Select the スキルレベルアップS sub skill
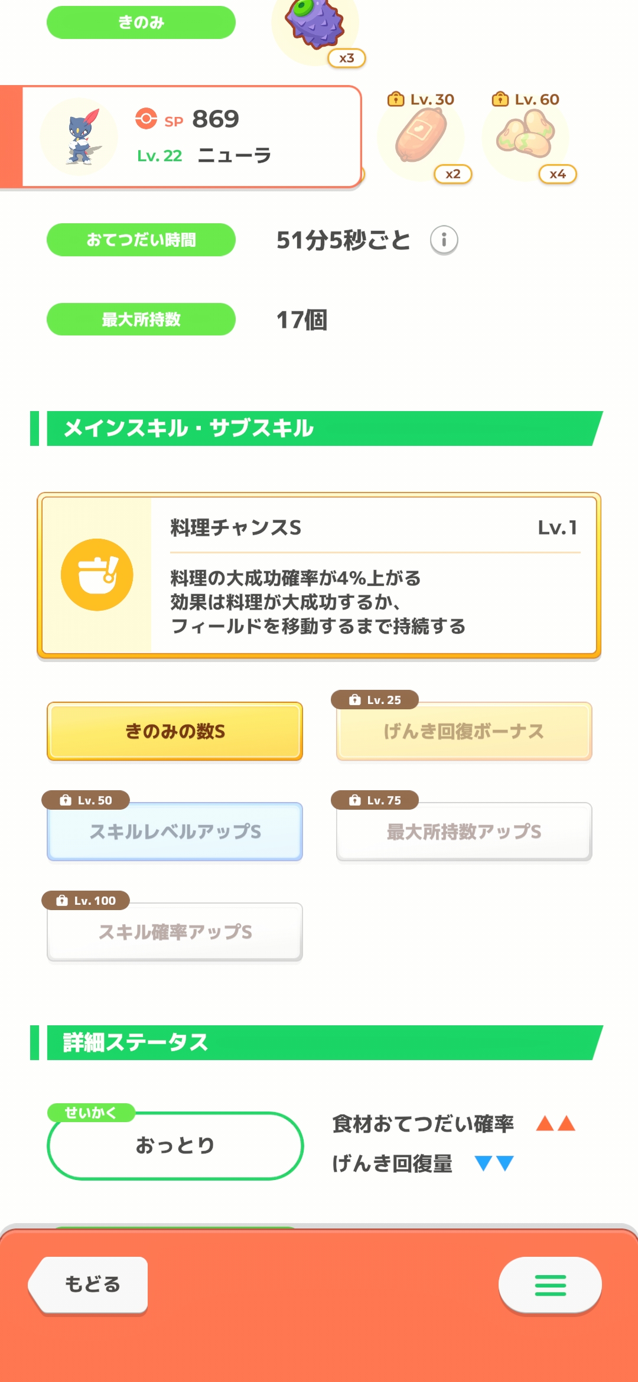638x1382 pixels. pos(175,832)
